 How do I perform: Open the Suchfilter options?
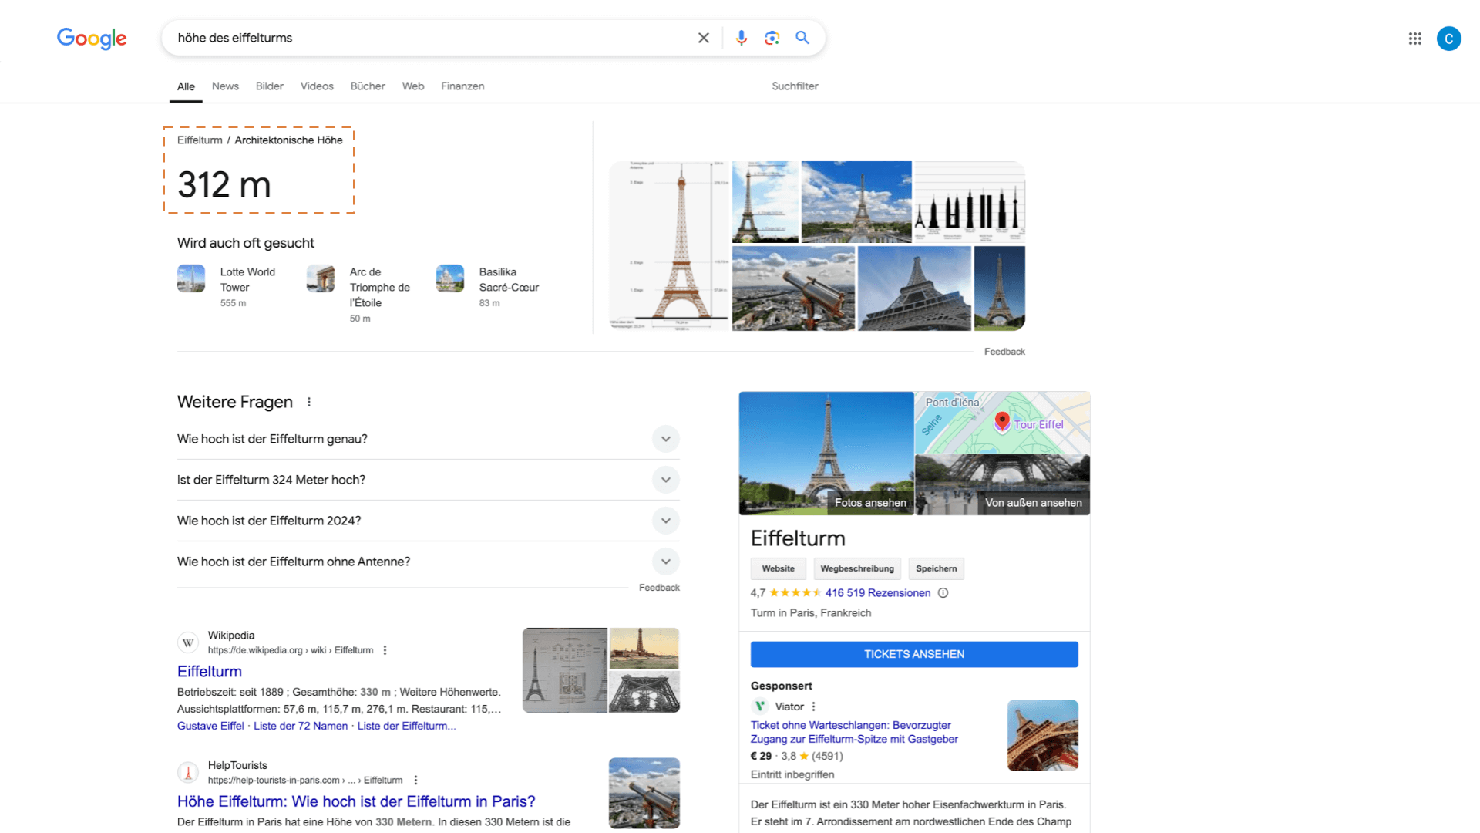click(795, 86)
